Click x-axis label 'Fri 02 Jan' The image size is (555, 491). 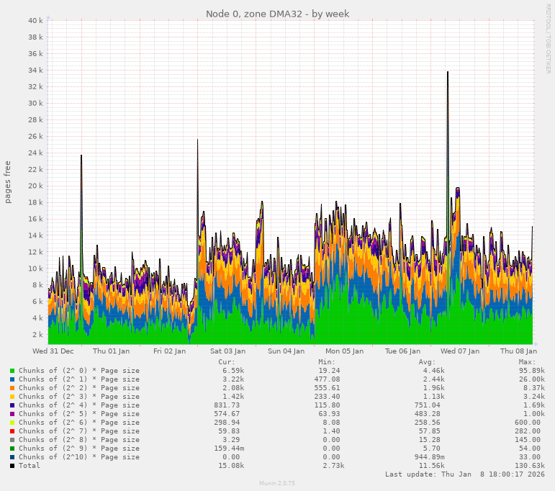pyautogui.click(x=170, y=351)
